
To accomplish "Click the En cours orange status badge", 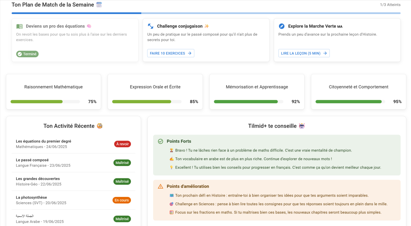I will pyautogui.click(x=122, y=200).
